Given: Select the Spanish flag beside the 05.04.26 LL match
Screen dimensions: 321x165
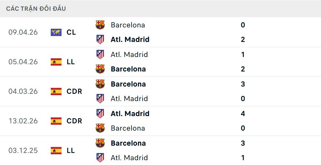Looking at the screenshot, I should (55, 62).
